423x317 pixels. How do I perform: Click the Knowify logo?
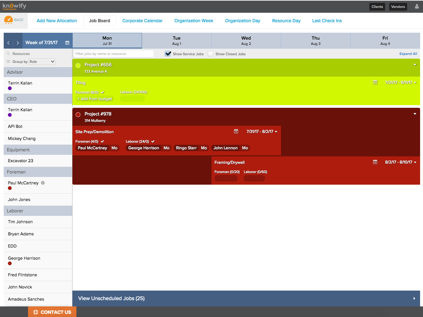point(14,6)
